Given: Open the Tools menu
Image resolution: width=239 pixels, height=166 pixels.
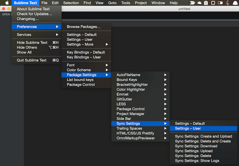Looking at the screenshot, I should tap(126, 3).
